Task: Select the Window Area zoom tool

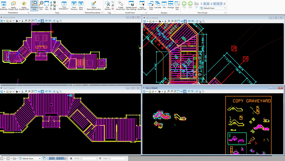Action: point(34,5)
